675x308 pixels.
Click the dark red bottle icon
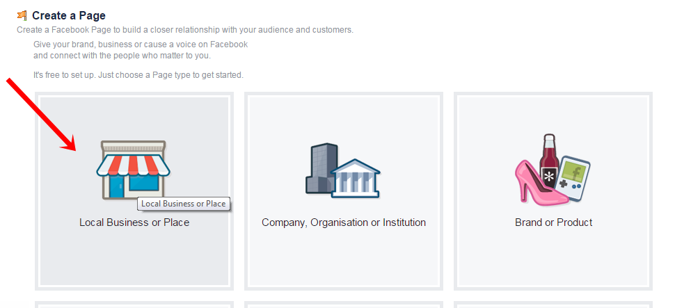[549, 160]
